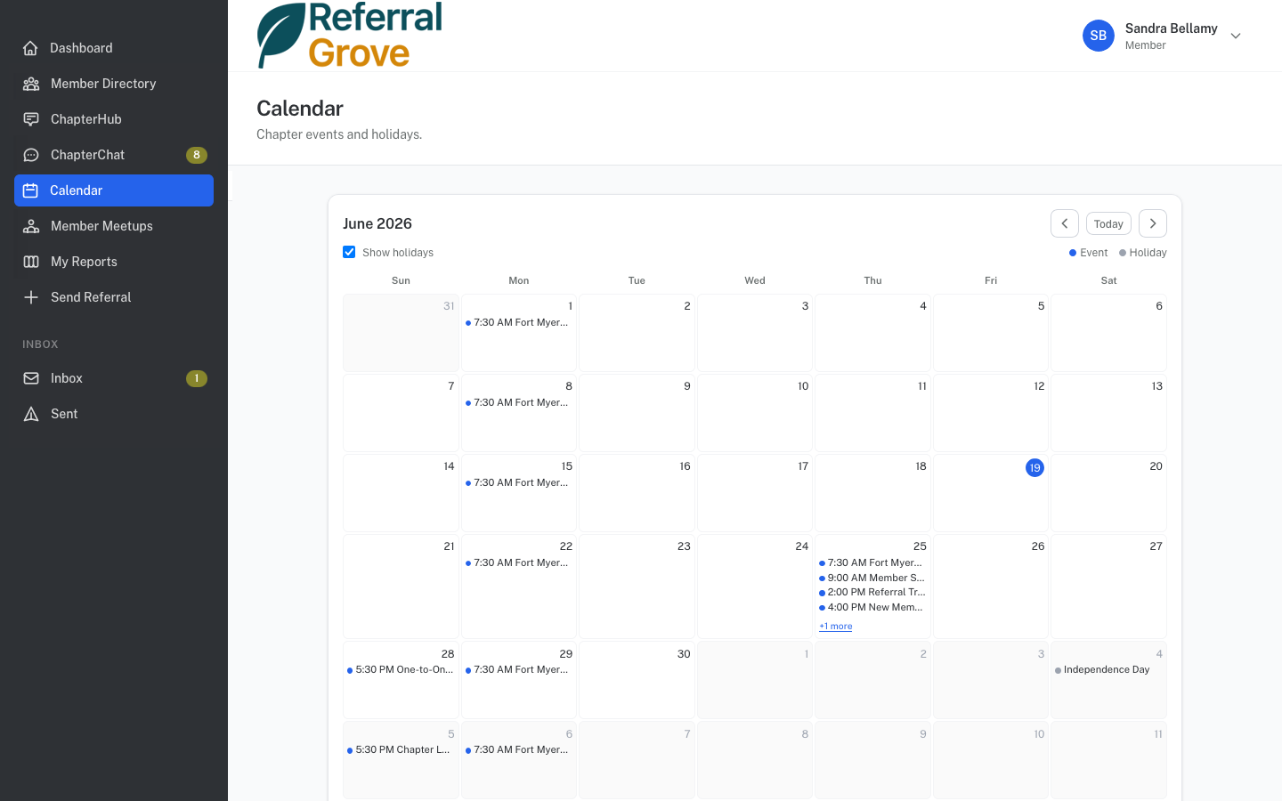Click the Wed column header
Screen dimensions: 1282x801
tap(755, 280)
